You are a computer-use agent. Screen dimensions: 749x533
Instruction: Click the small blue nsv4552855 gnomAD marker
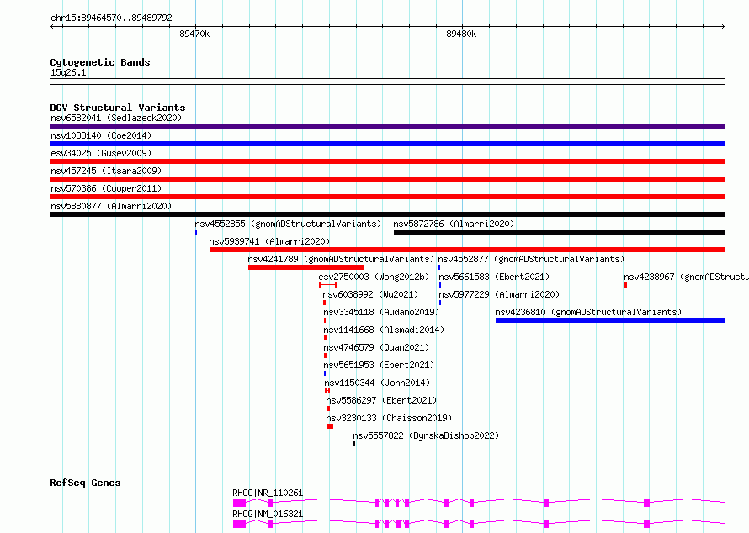[196, 232]
